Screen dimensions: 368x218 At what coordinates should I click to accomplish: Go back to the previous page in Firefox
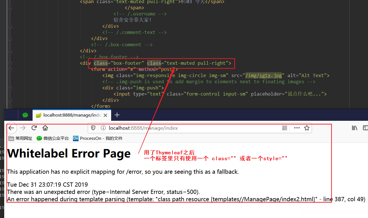[x=11, y=128]
